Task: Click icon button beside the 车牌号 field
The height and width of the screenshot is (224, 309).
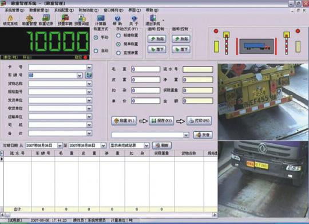Action: coord(89,75)
